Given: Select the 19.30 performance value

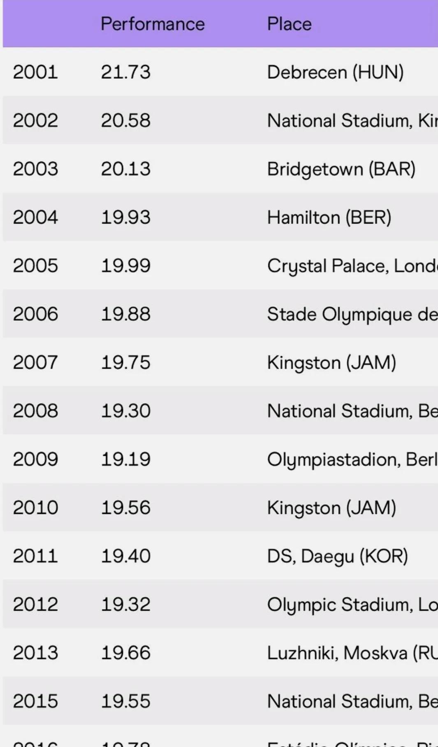Looking at the screenshot, I should click(x=126, y=411).
